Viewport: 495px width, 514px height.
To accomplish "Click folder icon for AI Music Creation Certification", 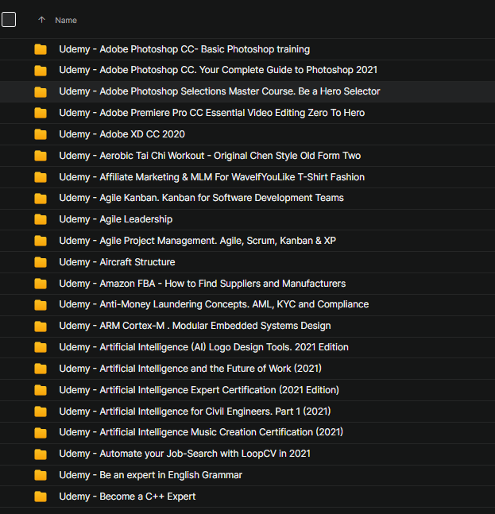I will click(x=41, y=433).
